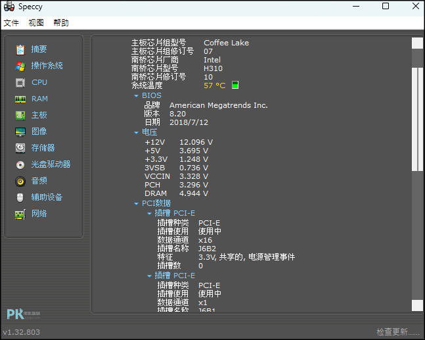Click the scrollbar up arrow button
Image resolution: width=425 pixels, height=340 pixels.
[417, 43]
